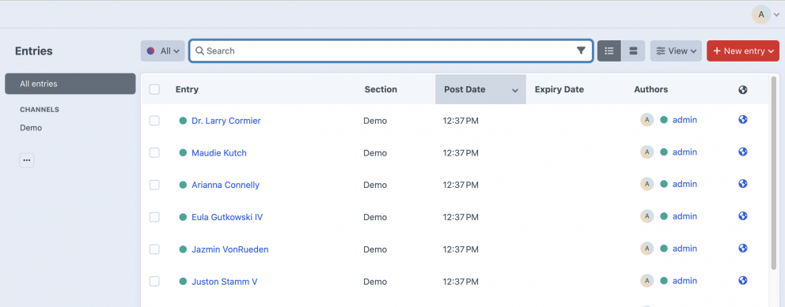
Task: Click the Expiry Date column header
Action: click(559, 89)
